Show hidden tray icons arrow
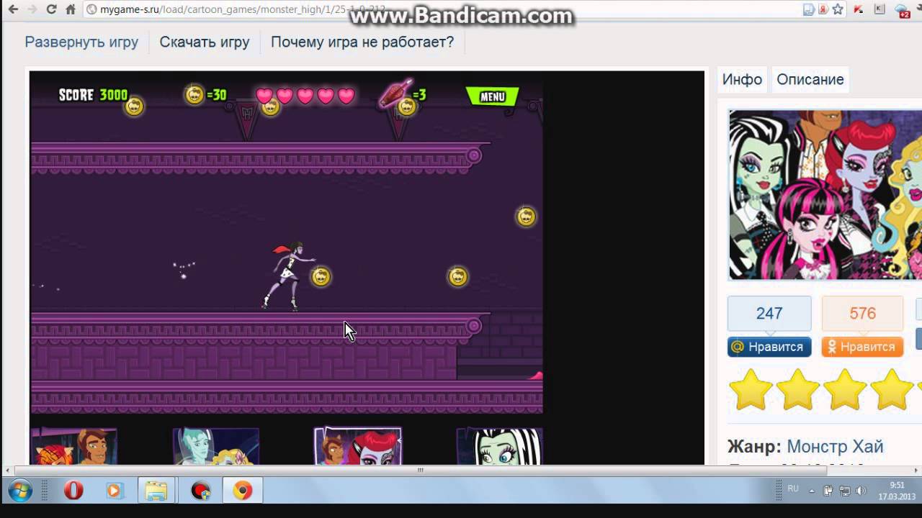This screenshot has height=518, width=922. 812,491
